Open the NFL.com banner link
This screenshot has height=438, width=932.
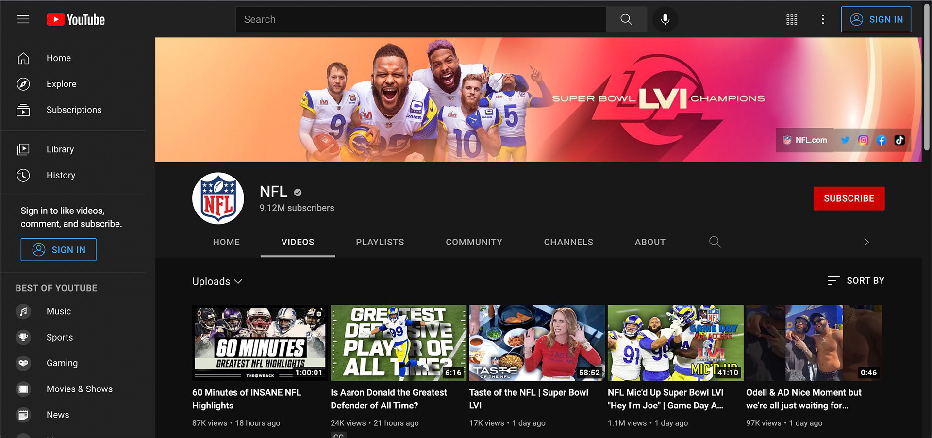(x=805, y=140)
